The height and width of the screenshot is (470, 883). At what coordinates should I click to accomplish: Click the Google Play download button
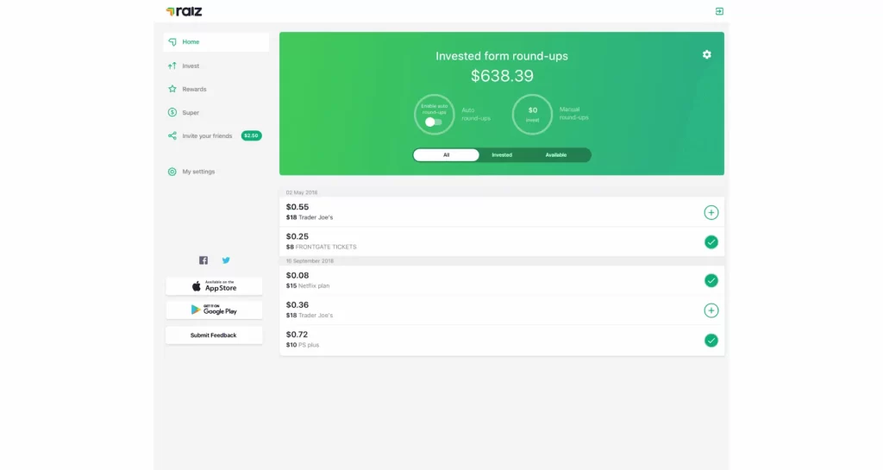214,310
